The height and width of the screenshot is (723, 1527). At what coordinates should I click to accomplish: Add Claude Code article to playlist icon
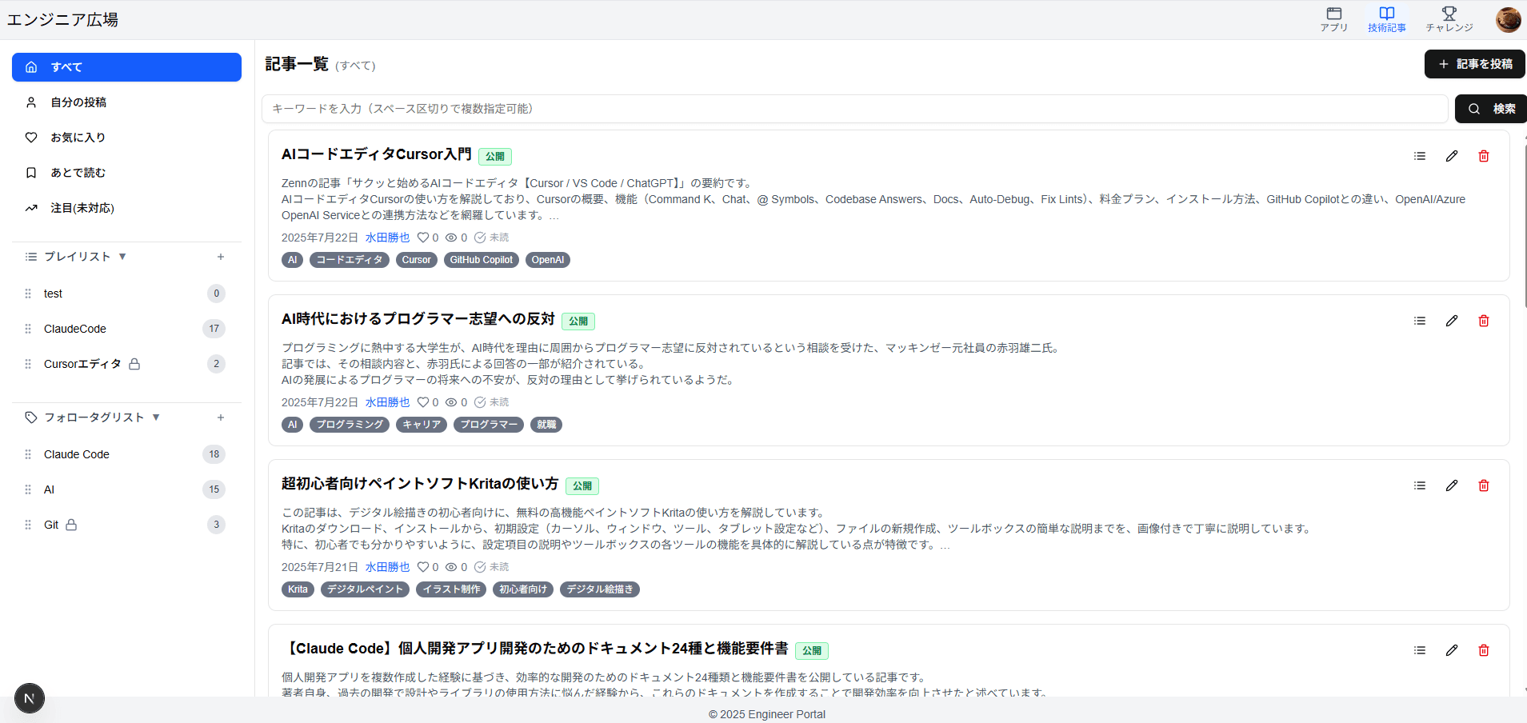1420,650
